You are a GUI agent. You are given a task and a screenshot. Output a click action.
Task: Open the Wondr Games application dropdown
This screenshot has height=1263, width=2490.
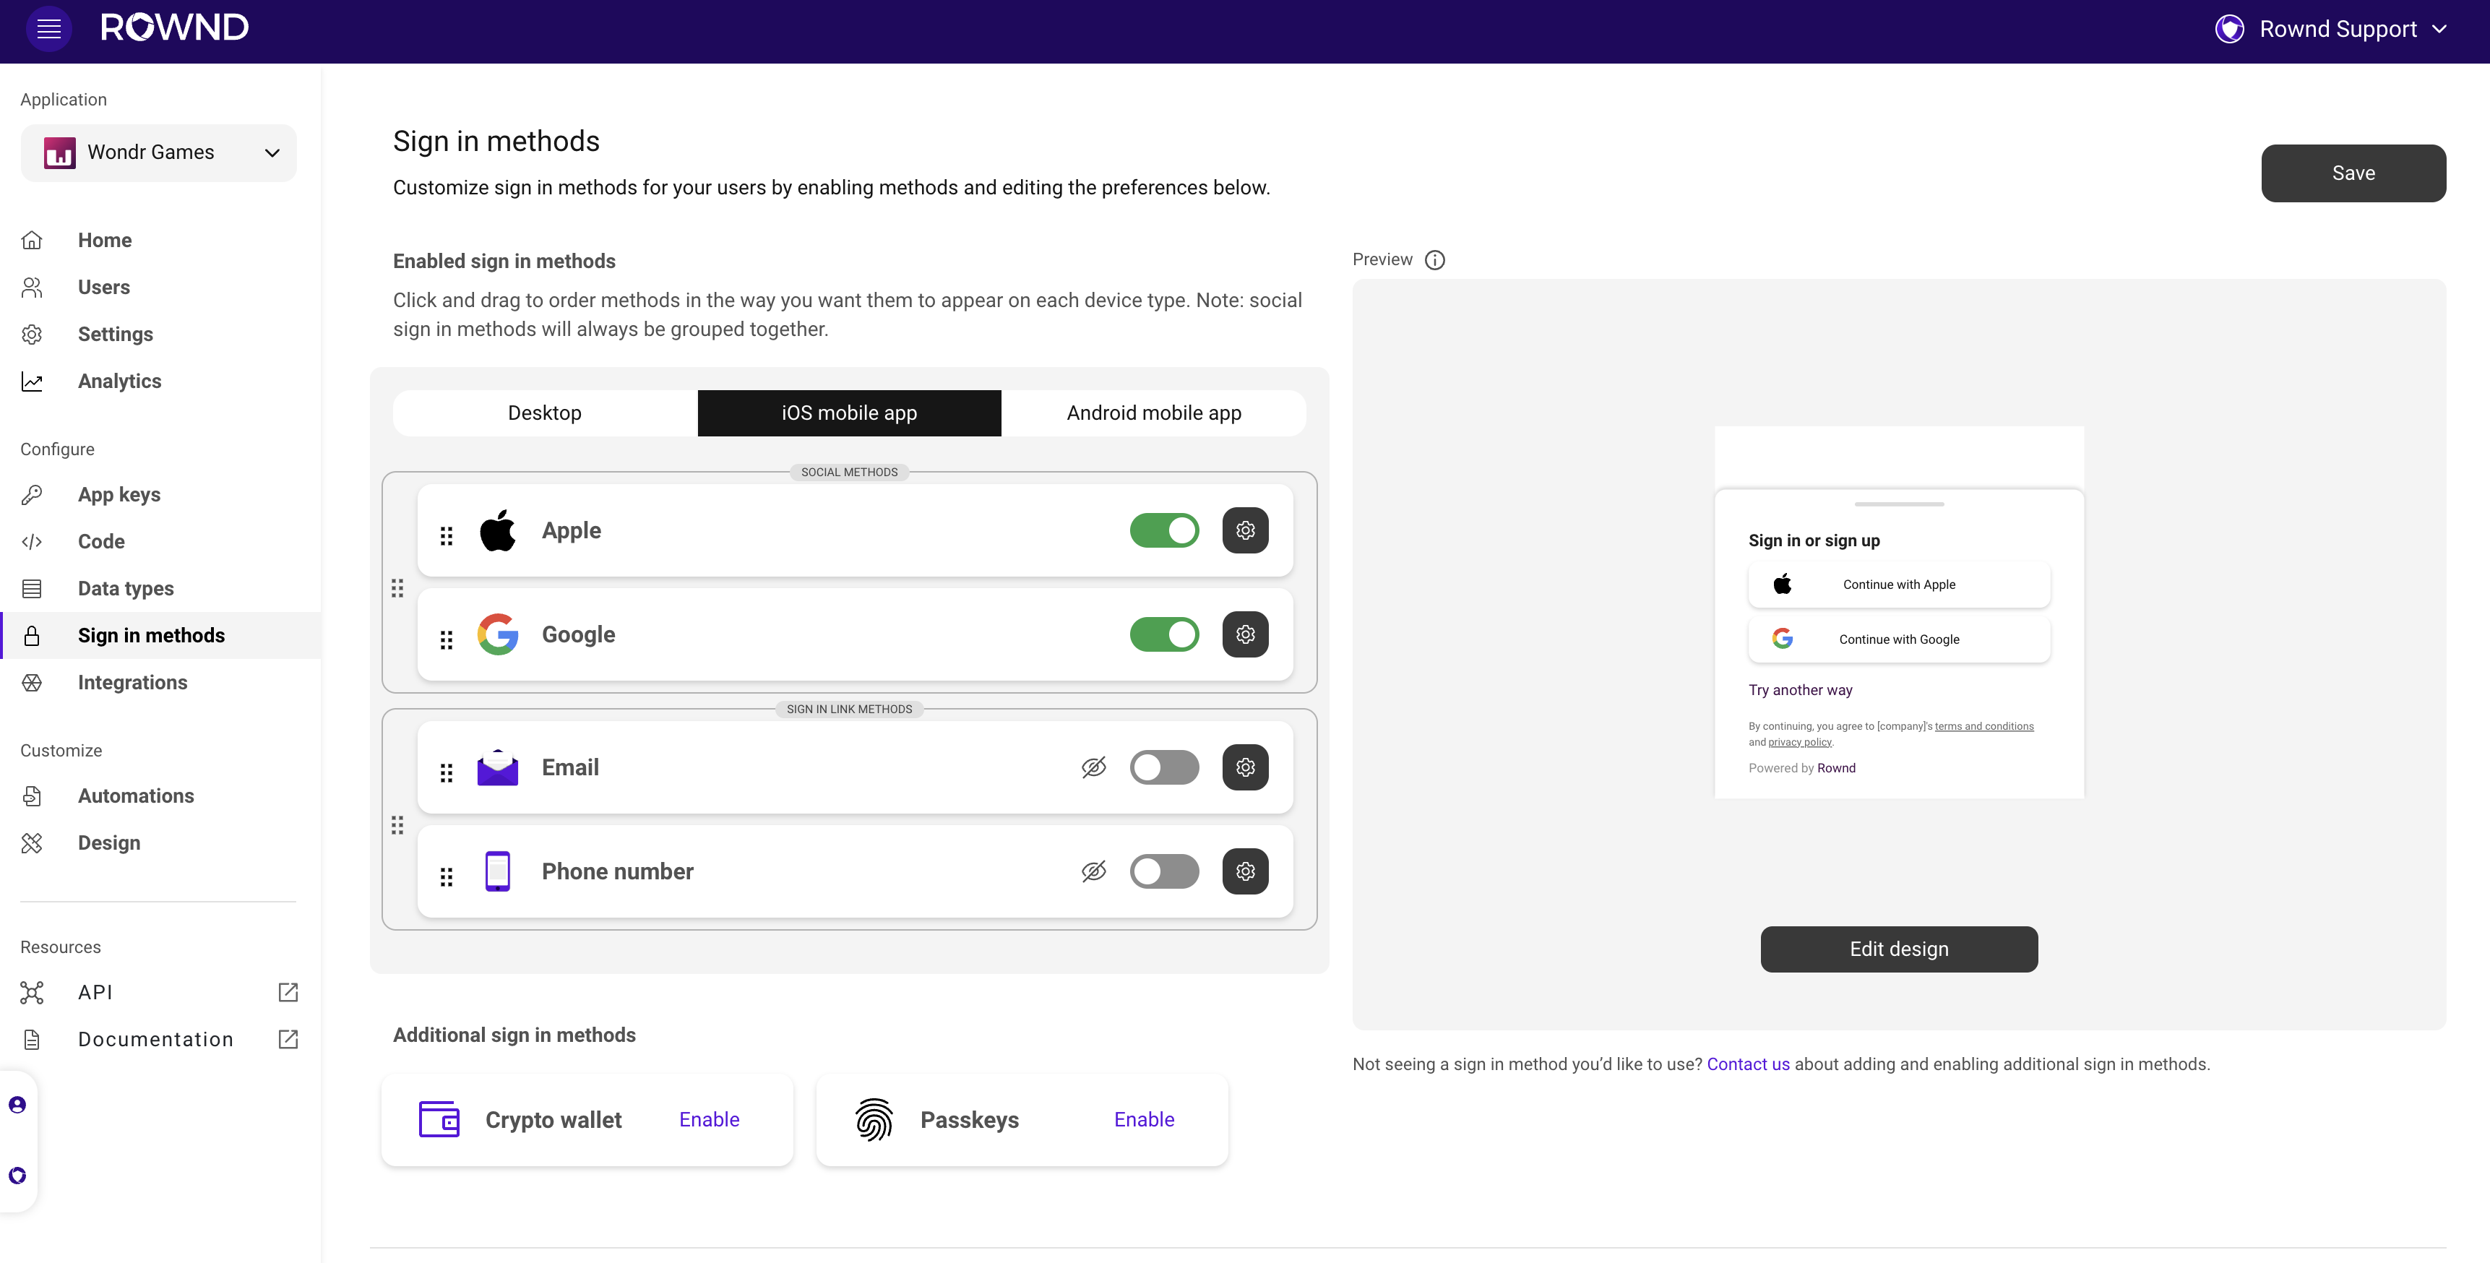coord(158,152)
